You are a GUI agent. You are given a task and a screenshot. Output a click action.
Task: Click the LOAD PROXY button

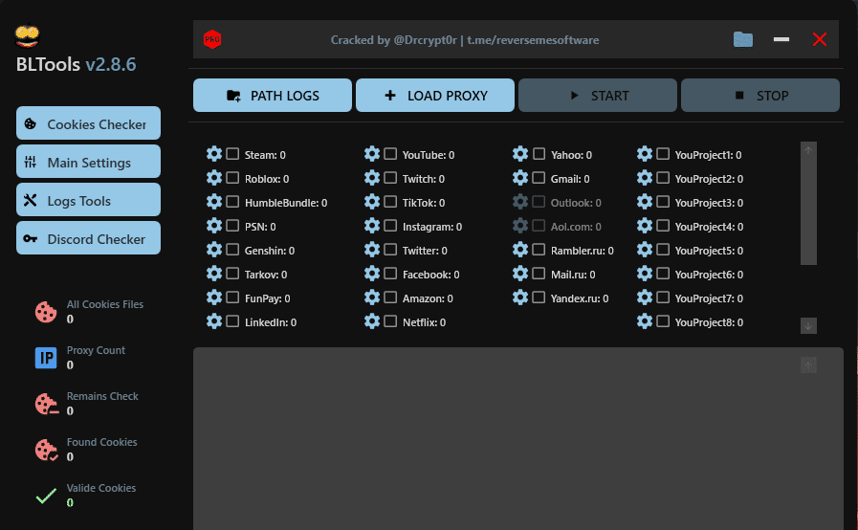coord(435,96)
